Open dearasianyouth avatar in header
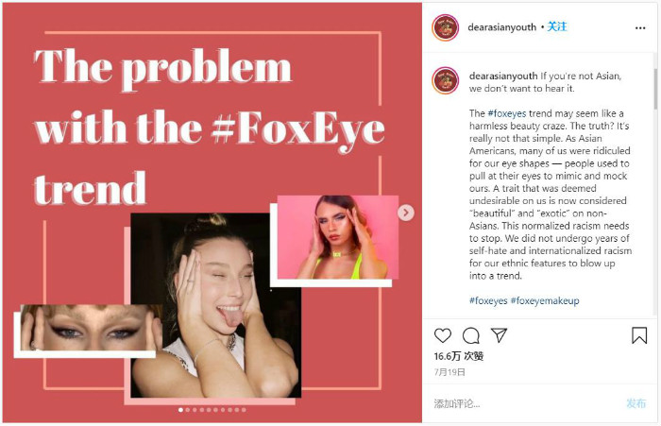 pos(446,27)
